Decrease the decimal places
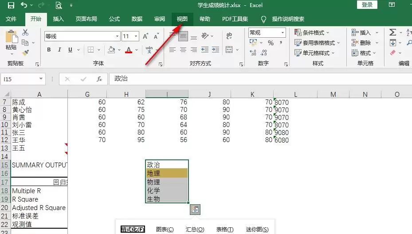412x234 pixels. coord(263,53)
